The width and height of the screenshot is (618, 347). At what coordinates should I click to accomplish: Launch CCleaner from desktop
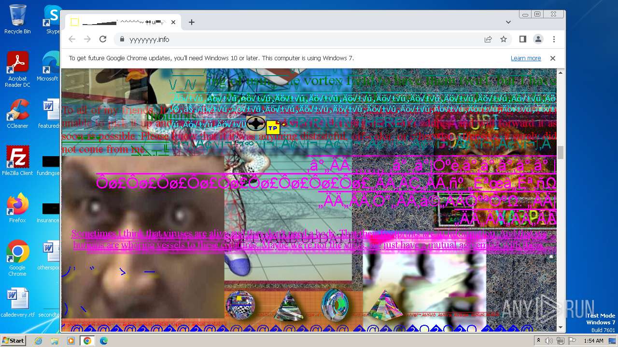click(17, 114)
